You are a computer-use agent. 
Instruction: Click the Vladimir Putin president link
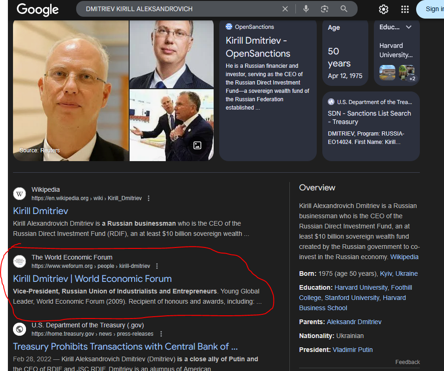(x=353, y=350)
